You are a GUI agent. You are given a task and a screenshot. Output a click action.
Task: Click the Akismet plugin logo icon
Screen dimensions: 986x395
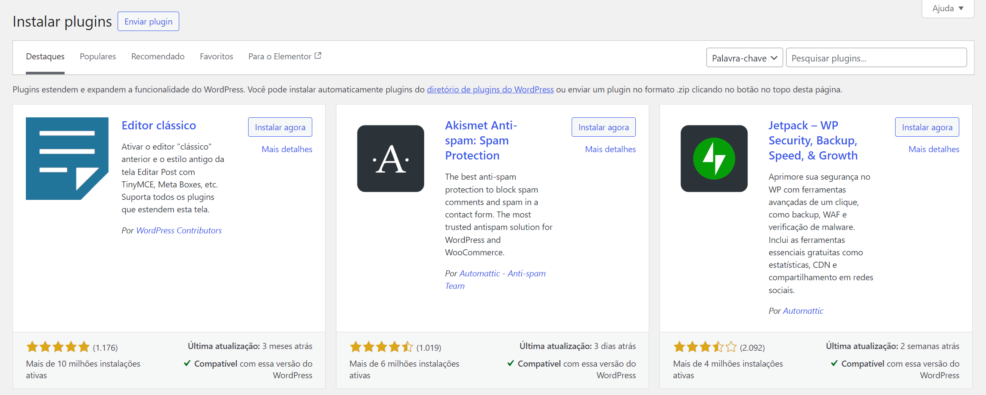point(391,159)
